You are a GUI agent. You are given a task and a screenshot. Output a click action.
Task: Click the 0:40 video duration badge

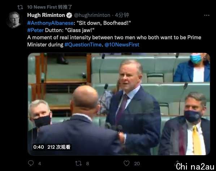point(39,147)
